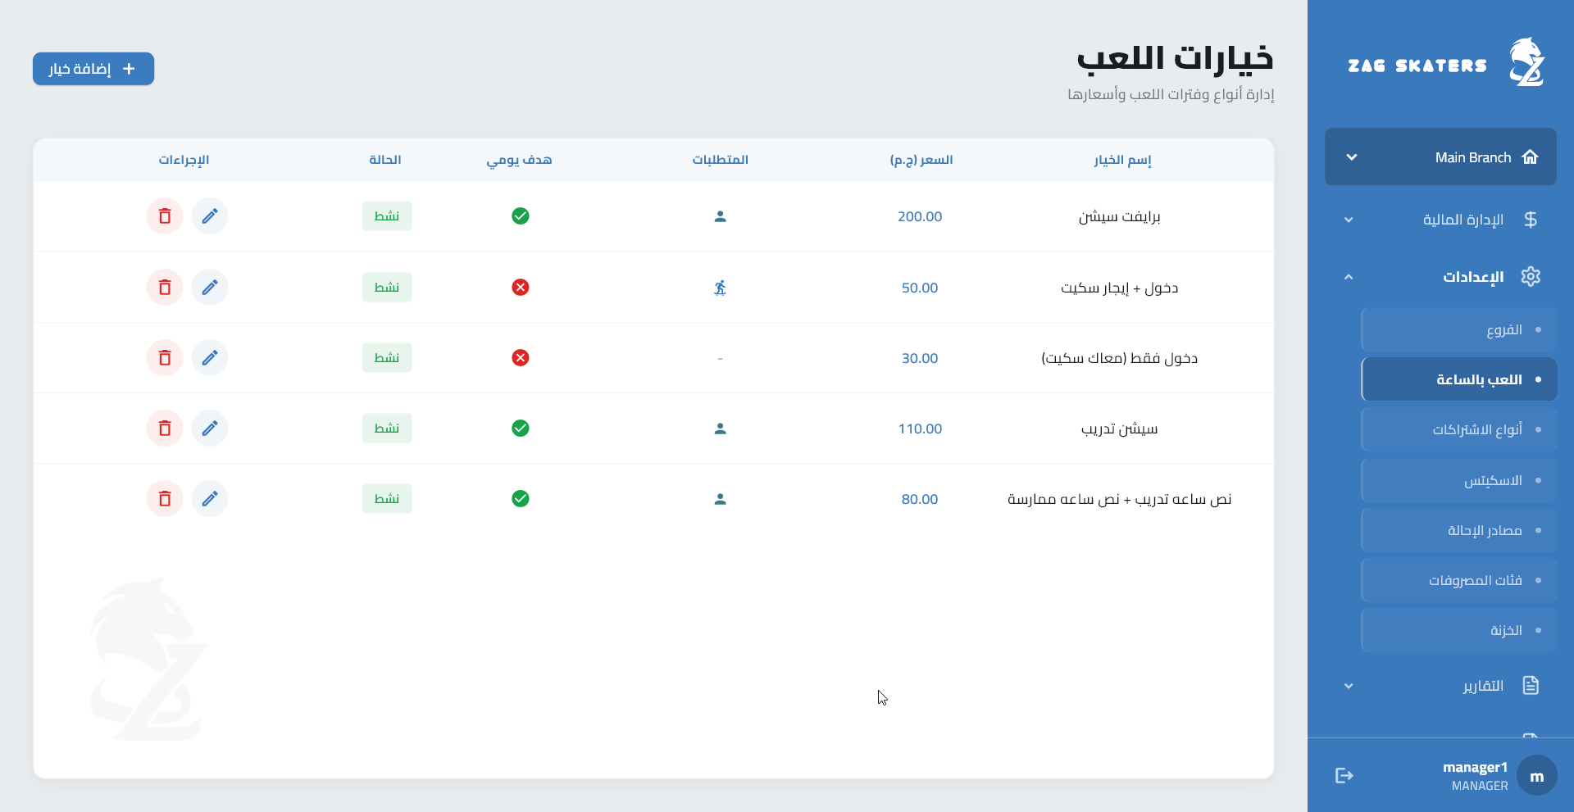Screen dimensions: 1574x812
Task: Click green daily-goal check in برايفت سيشن row
Action: tap(521, 216)
